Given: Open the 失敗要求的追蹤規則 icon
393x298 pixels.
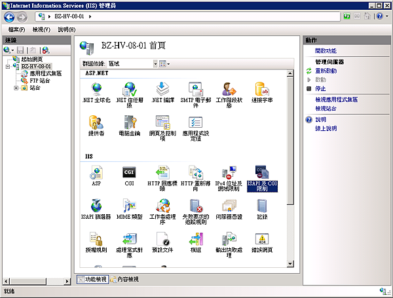Looking at the screenshot, I should [195, 212].
